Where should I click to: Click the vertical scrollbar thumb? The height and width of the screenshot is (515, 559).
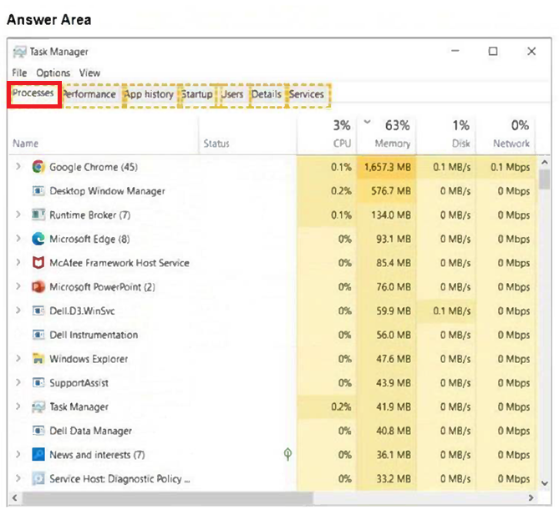[x=545, y=179]
